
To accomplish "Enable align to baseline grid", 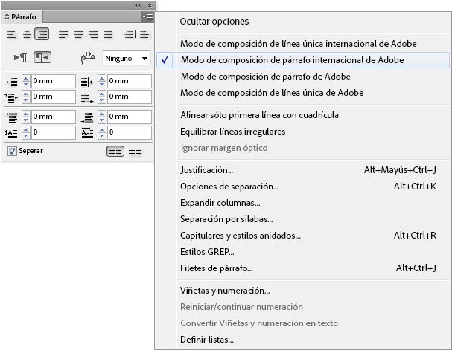I will click(x=135, y=152).
